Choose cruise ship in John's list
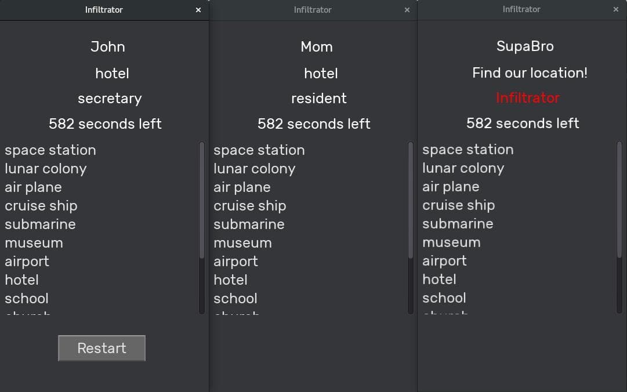Screen dimensions: 627x392 [41, 206]
